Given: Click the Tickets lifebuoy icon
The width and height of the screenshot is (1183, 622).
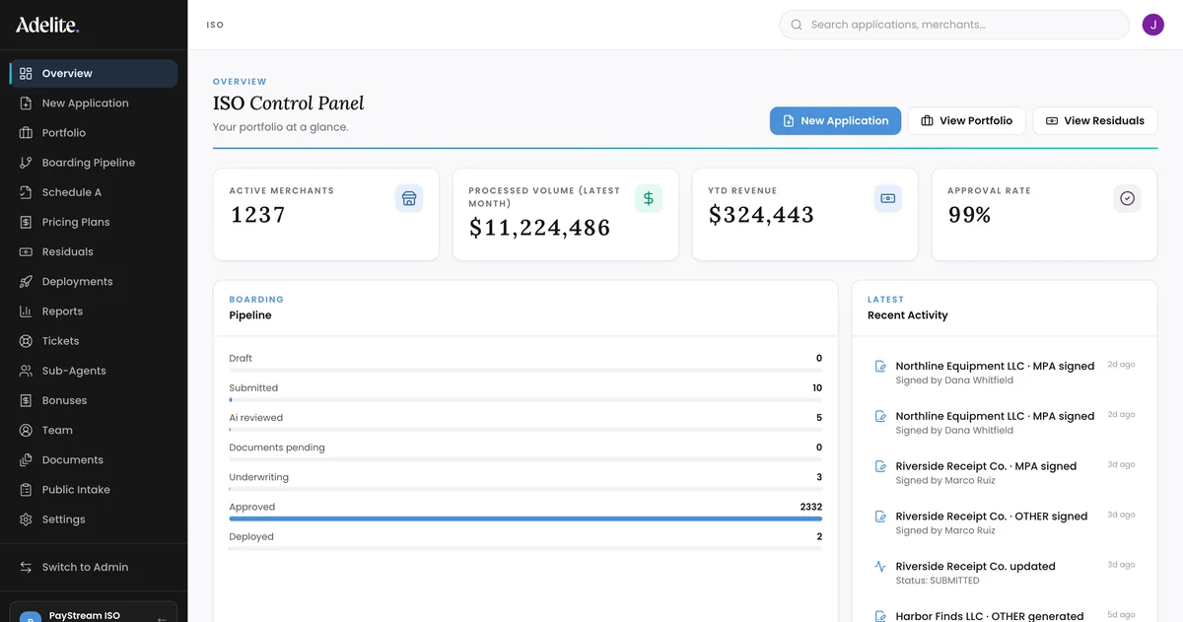Looking at the screenshot, I should point(26,341).
